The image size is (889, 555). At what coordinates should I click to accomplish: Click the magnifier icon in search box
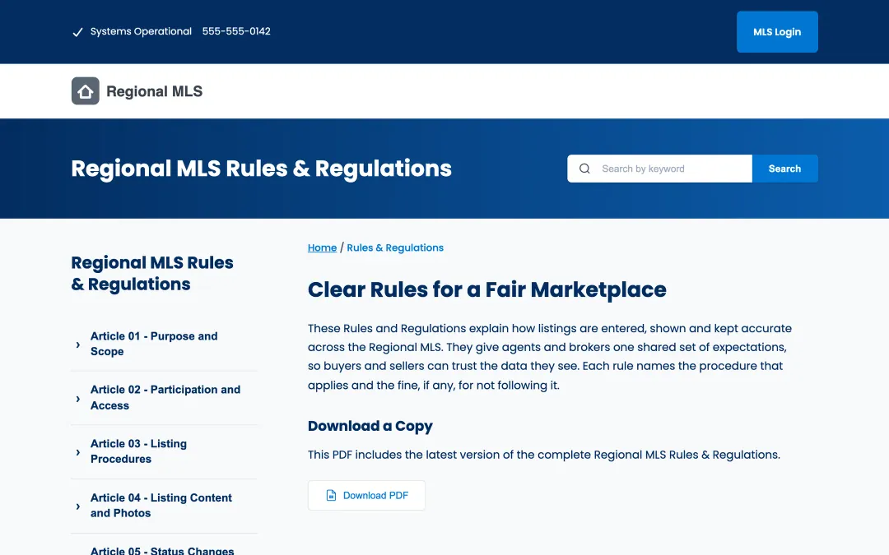pos(584,169)
